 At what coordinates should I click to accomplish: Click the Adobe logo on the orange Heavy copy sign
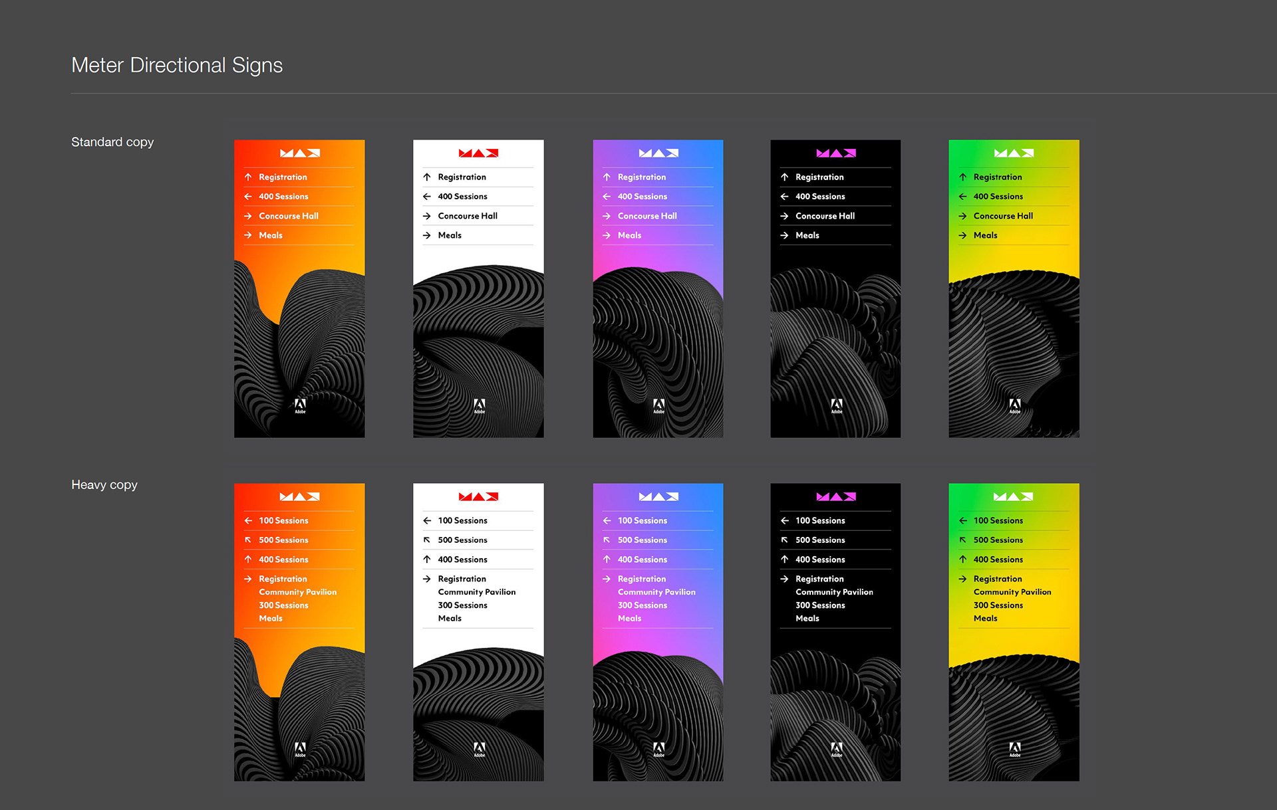301,750
